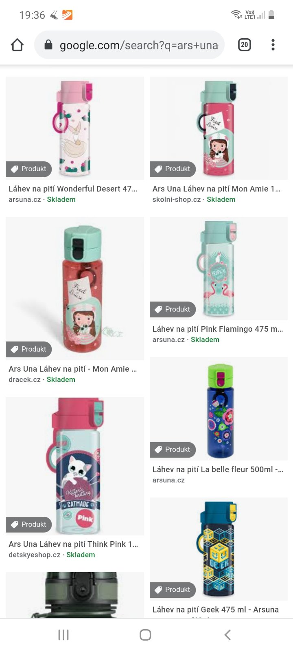Tap the Chrome home icon
The width and height of the screenshot is (293, 652).
17,45
